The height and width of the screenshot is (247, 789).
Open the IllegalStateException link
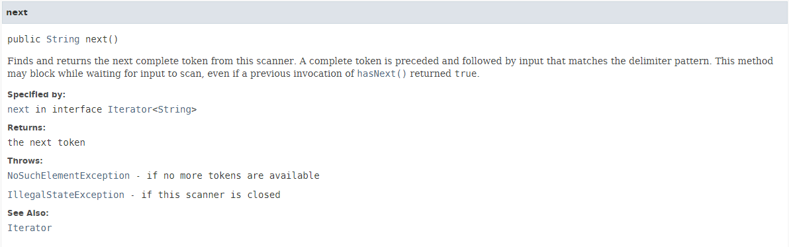click(x=66, y=195)
